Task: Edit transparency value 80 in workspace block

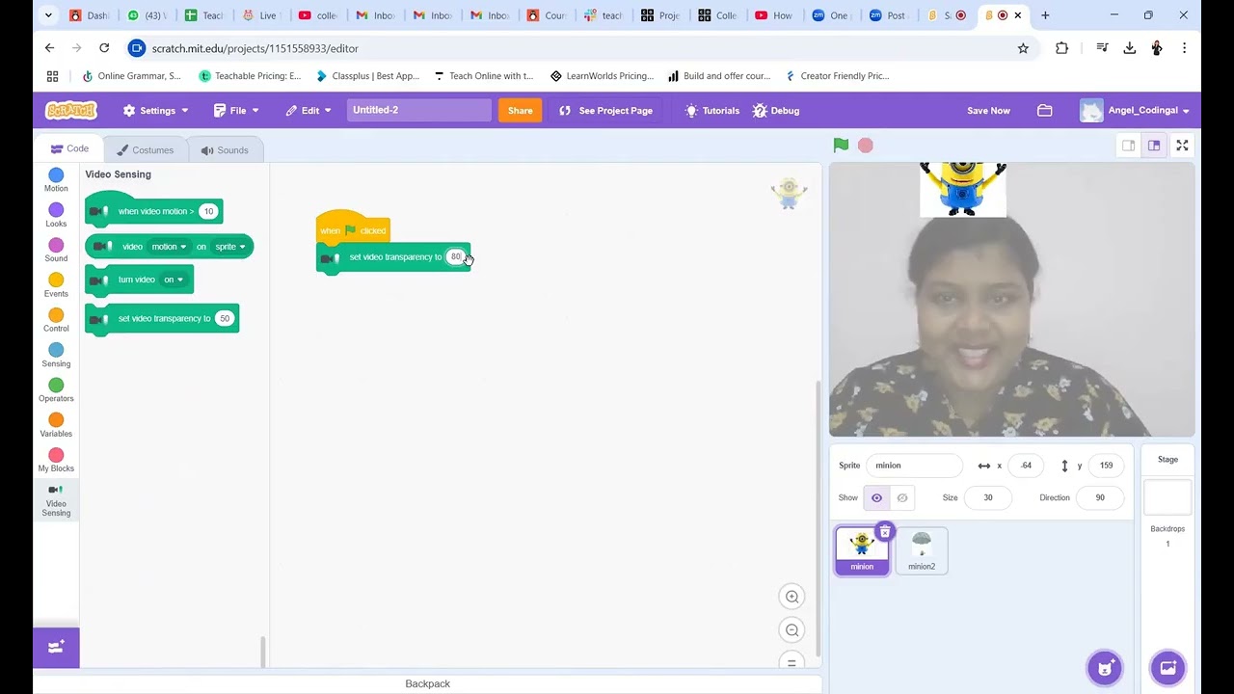Action: click(x=455, y=257)
